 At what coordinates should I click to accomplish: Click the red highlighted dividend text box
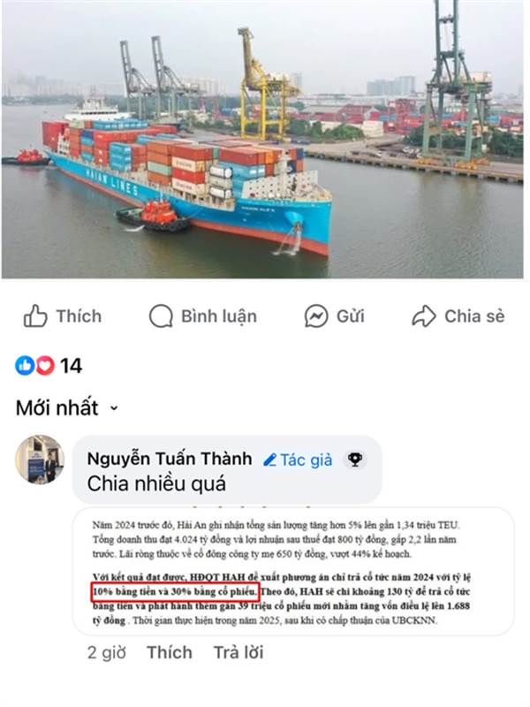(176, 591)
